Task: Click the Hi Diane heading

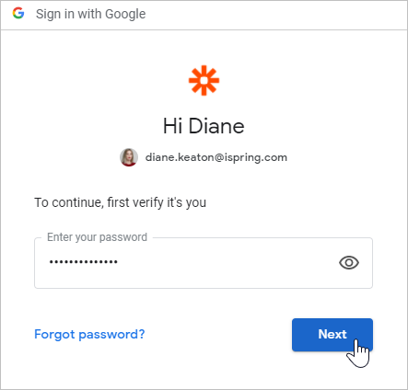Action: (204, 126)
